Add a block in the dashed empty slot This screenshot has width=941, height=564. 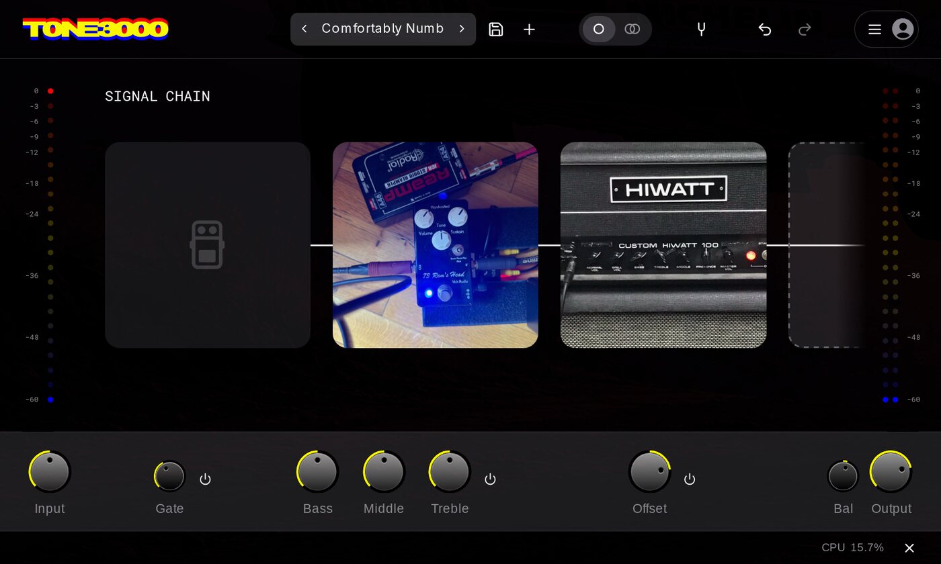pos(827,245)
